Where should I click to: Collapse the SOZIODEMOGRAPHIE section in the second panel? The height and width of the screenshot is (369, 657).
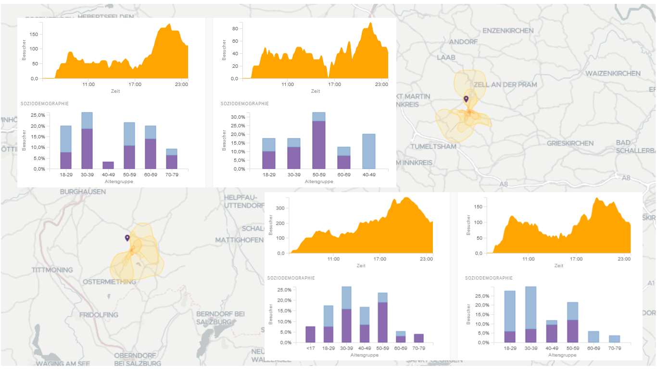click(x=244, y=103)
